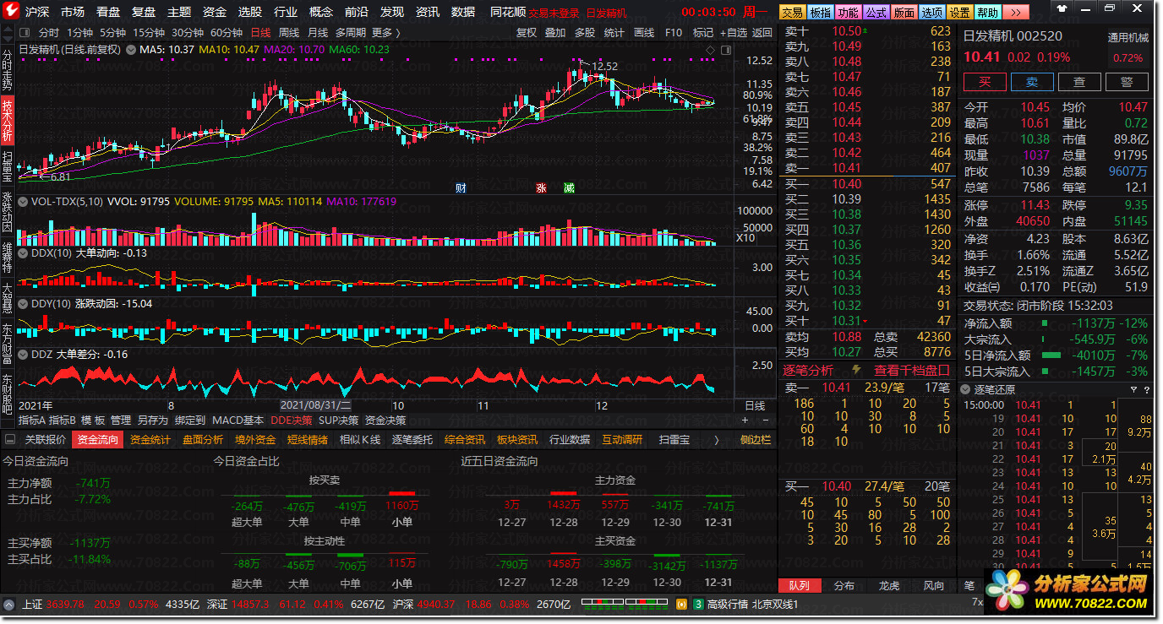
Task: Click the pink 功能 colored button
Action: tap(848, 13)
